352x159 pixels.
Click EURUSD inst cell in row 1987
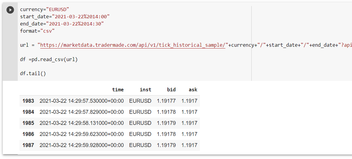140,145
